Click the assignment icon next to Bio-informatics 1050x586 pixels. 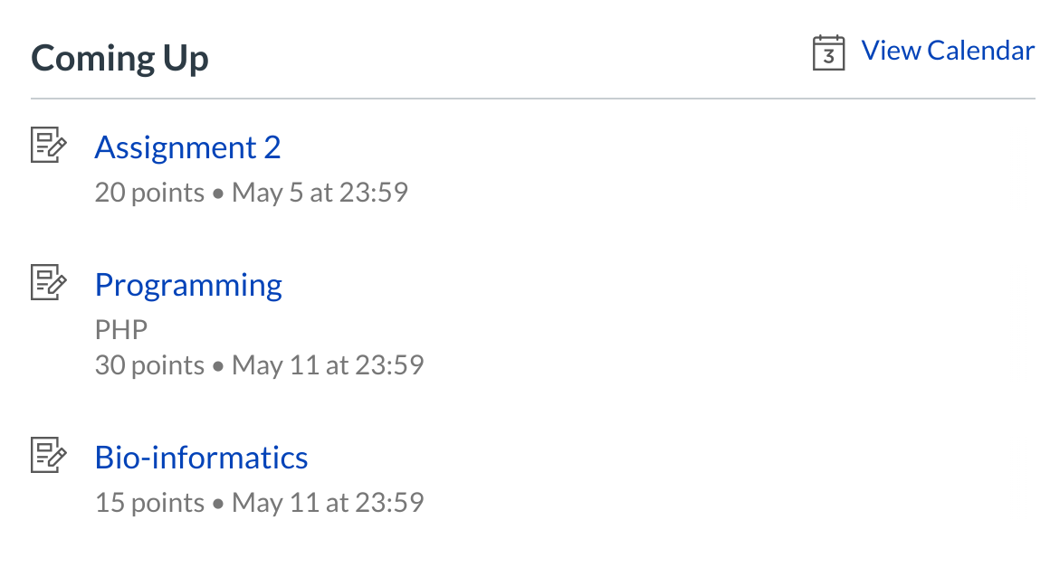[49, 455]
